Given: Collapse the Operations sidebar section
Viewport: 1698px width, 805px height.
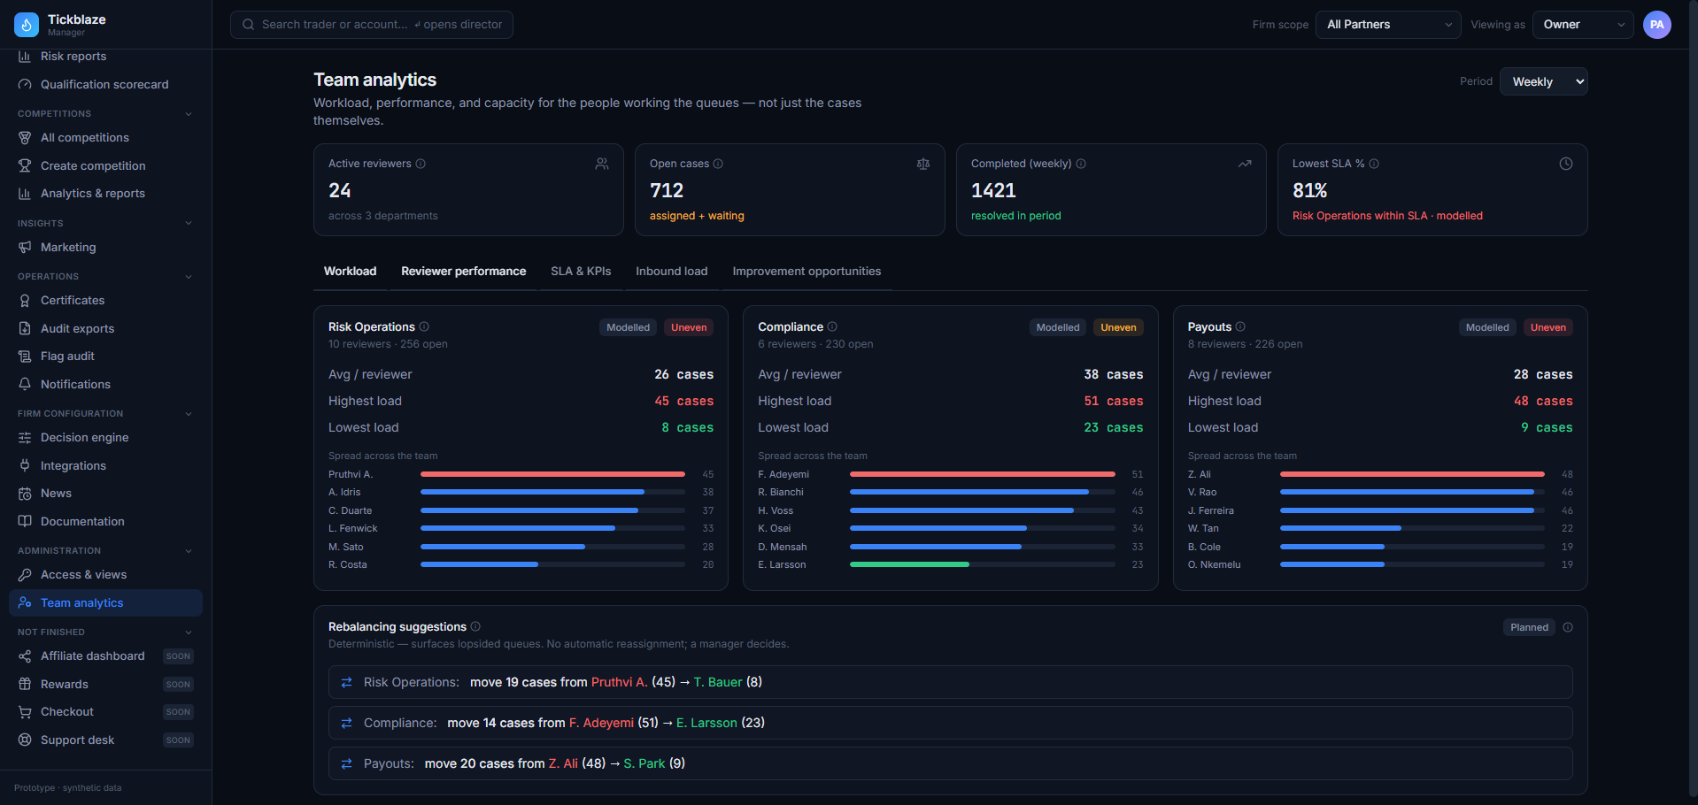Looking at the screenshot, I should pos(188,277).
